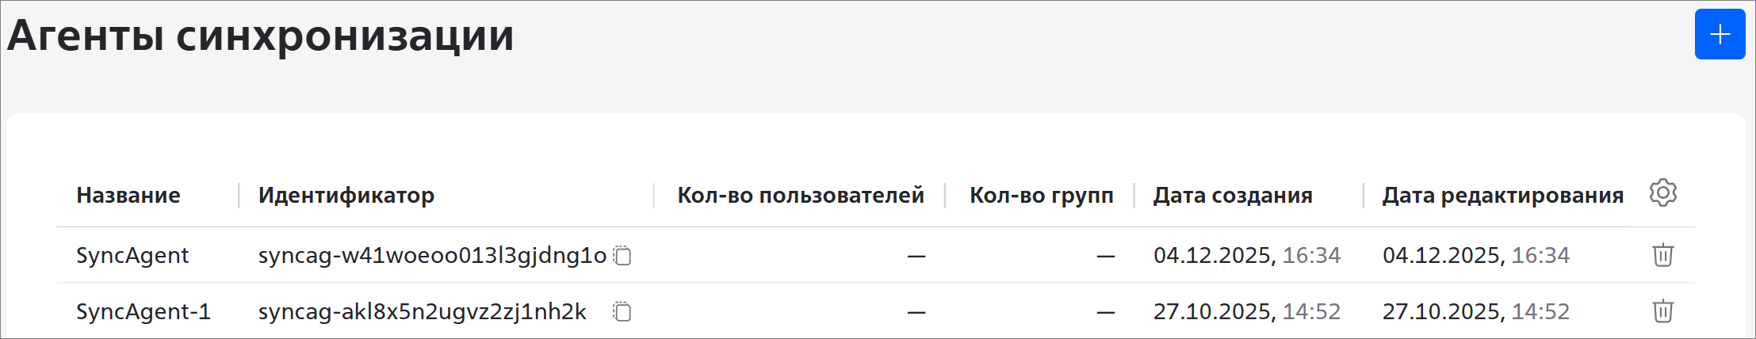The image size is (1756, 339).
Task: Click Кол-во пользователей column header
Action: point(800,196)
